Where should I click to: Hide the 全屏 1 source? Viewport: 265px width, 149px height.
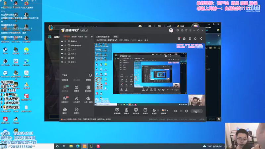tap(62, 58)
